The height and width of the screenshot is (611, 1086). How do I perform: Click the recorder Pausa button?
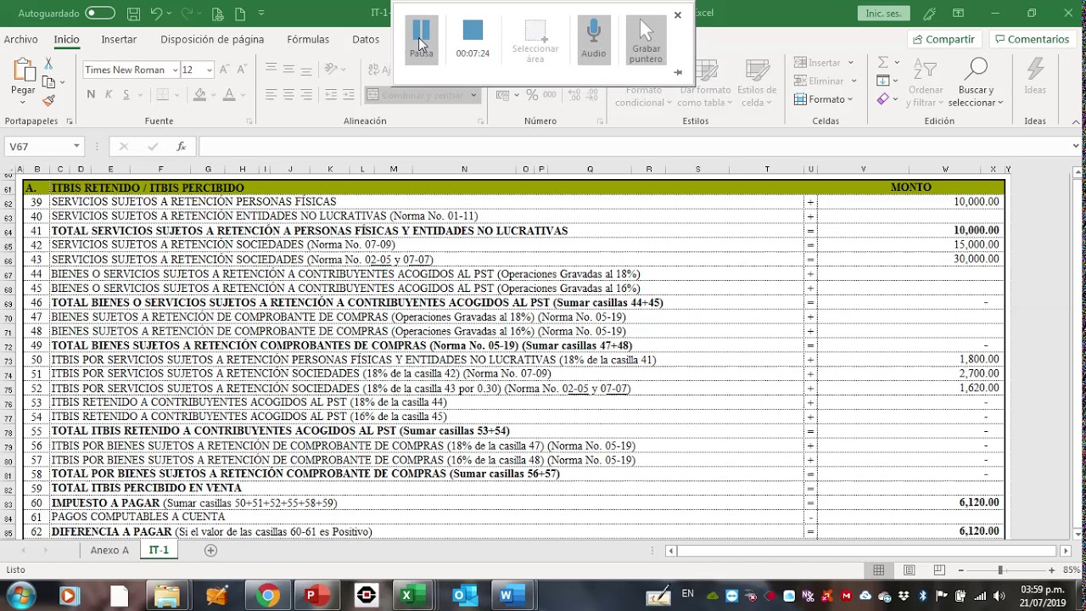click(x=421, y=40)
